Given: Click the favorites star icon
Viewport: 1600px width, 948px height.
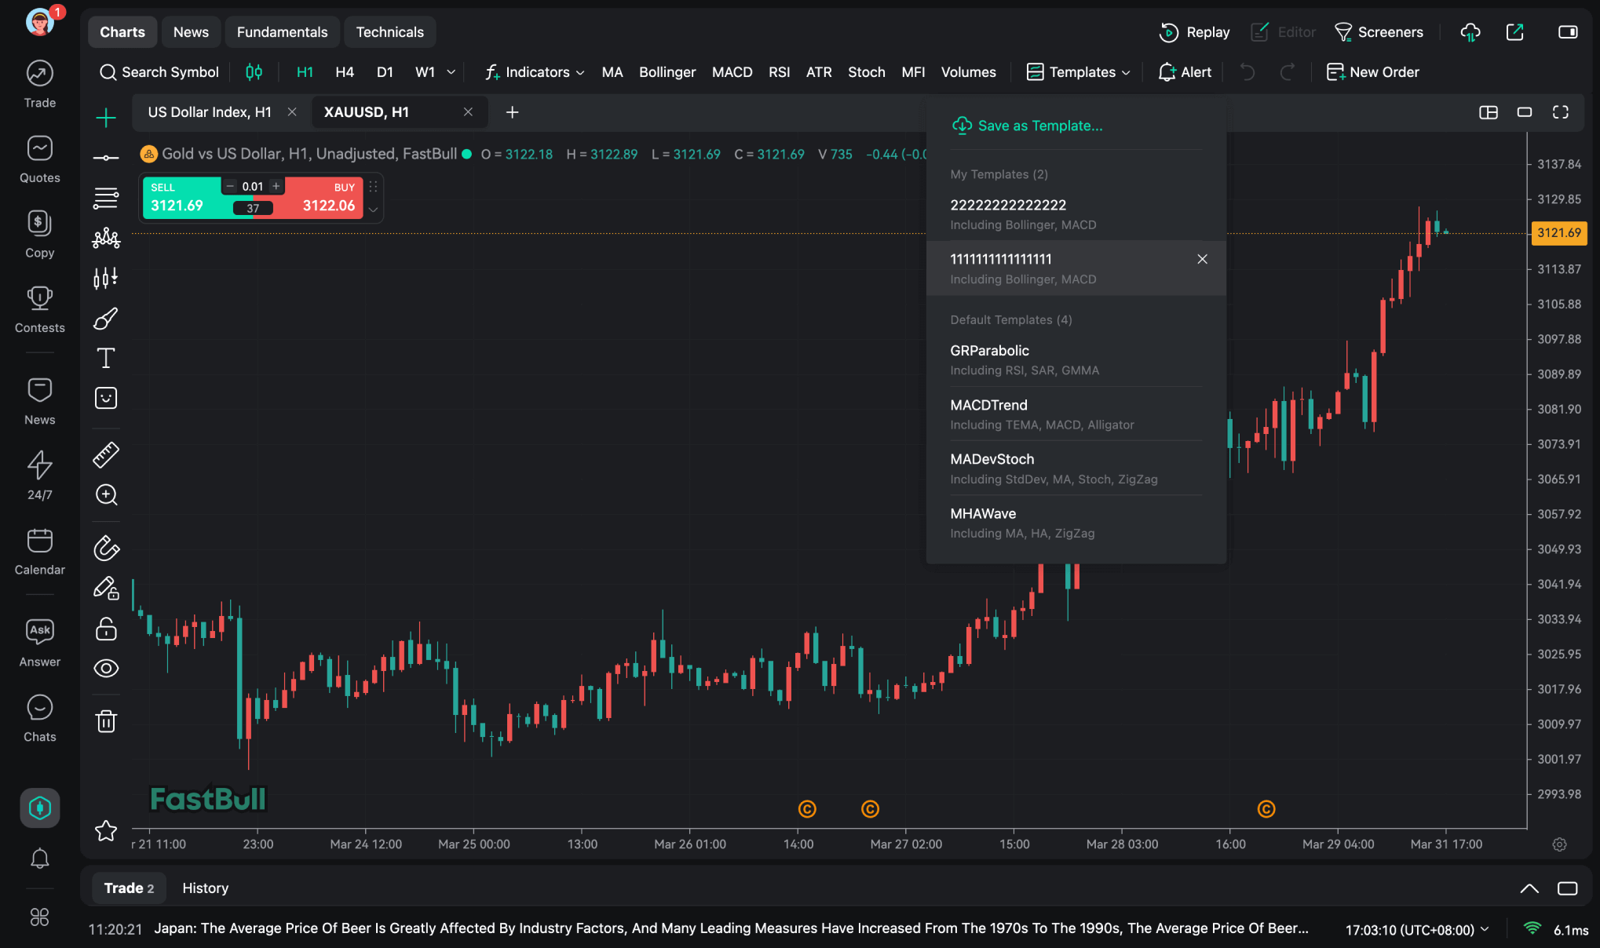Looking at the screenshot, I should pyautogui.click(x=106, y=830).
